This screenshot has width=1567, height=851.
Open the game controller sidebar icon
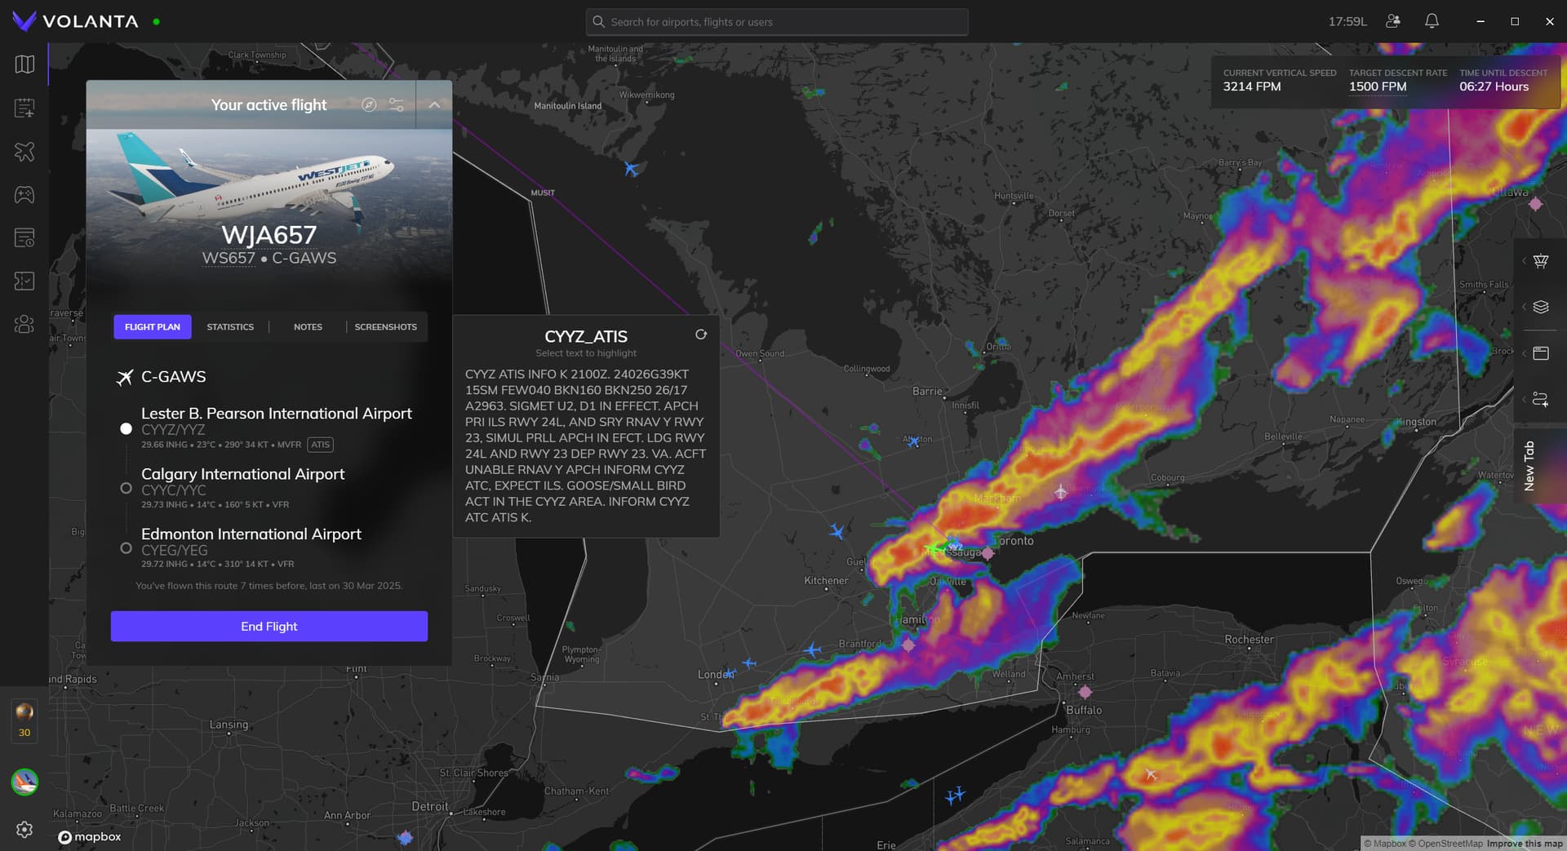24,194
